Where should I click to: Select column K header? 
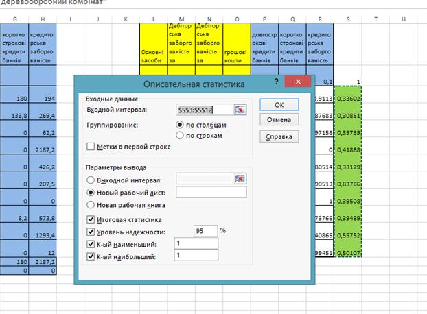[x=126, y=19]
